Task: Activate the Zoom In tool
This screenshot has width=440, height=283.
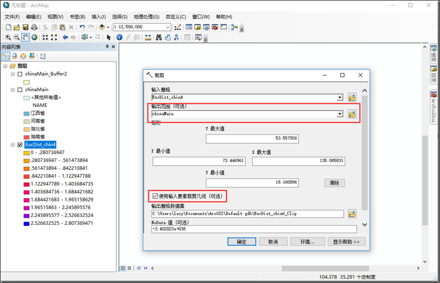Action: point(7,37)
